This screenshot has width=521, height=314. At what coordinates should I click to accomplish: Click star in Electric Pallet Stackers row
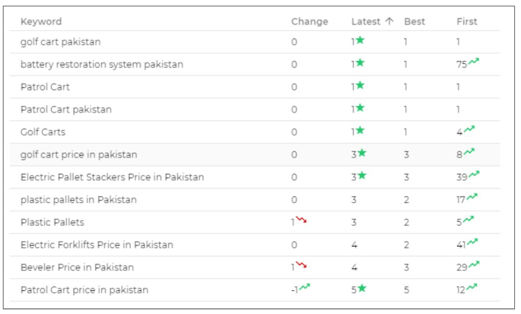point(362,175)
